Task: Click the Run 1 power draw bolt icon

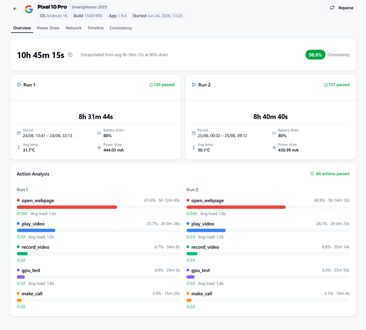Action: point(99,148)
